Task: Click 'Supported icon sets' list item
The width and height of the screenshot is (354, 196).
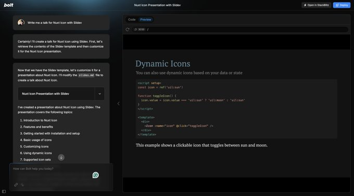Action: pyautogui.click(x=37, y=160)
